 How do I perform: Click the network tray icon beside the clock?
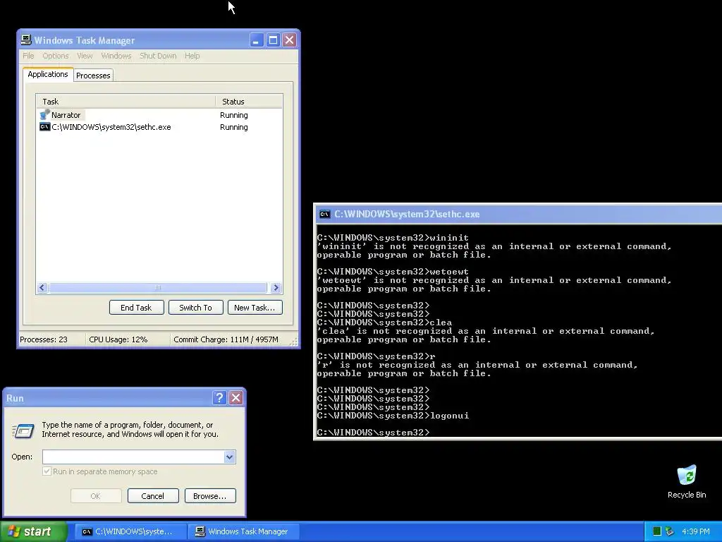[x=670, y=531]
